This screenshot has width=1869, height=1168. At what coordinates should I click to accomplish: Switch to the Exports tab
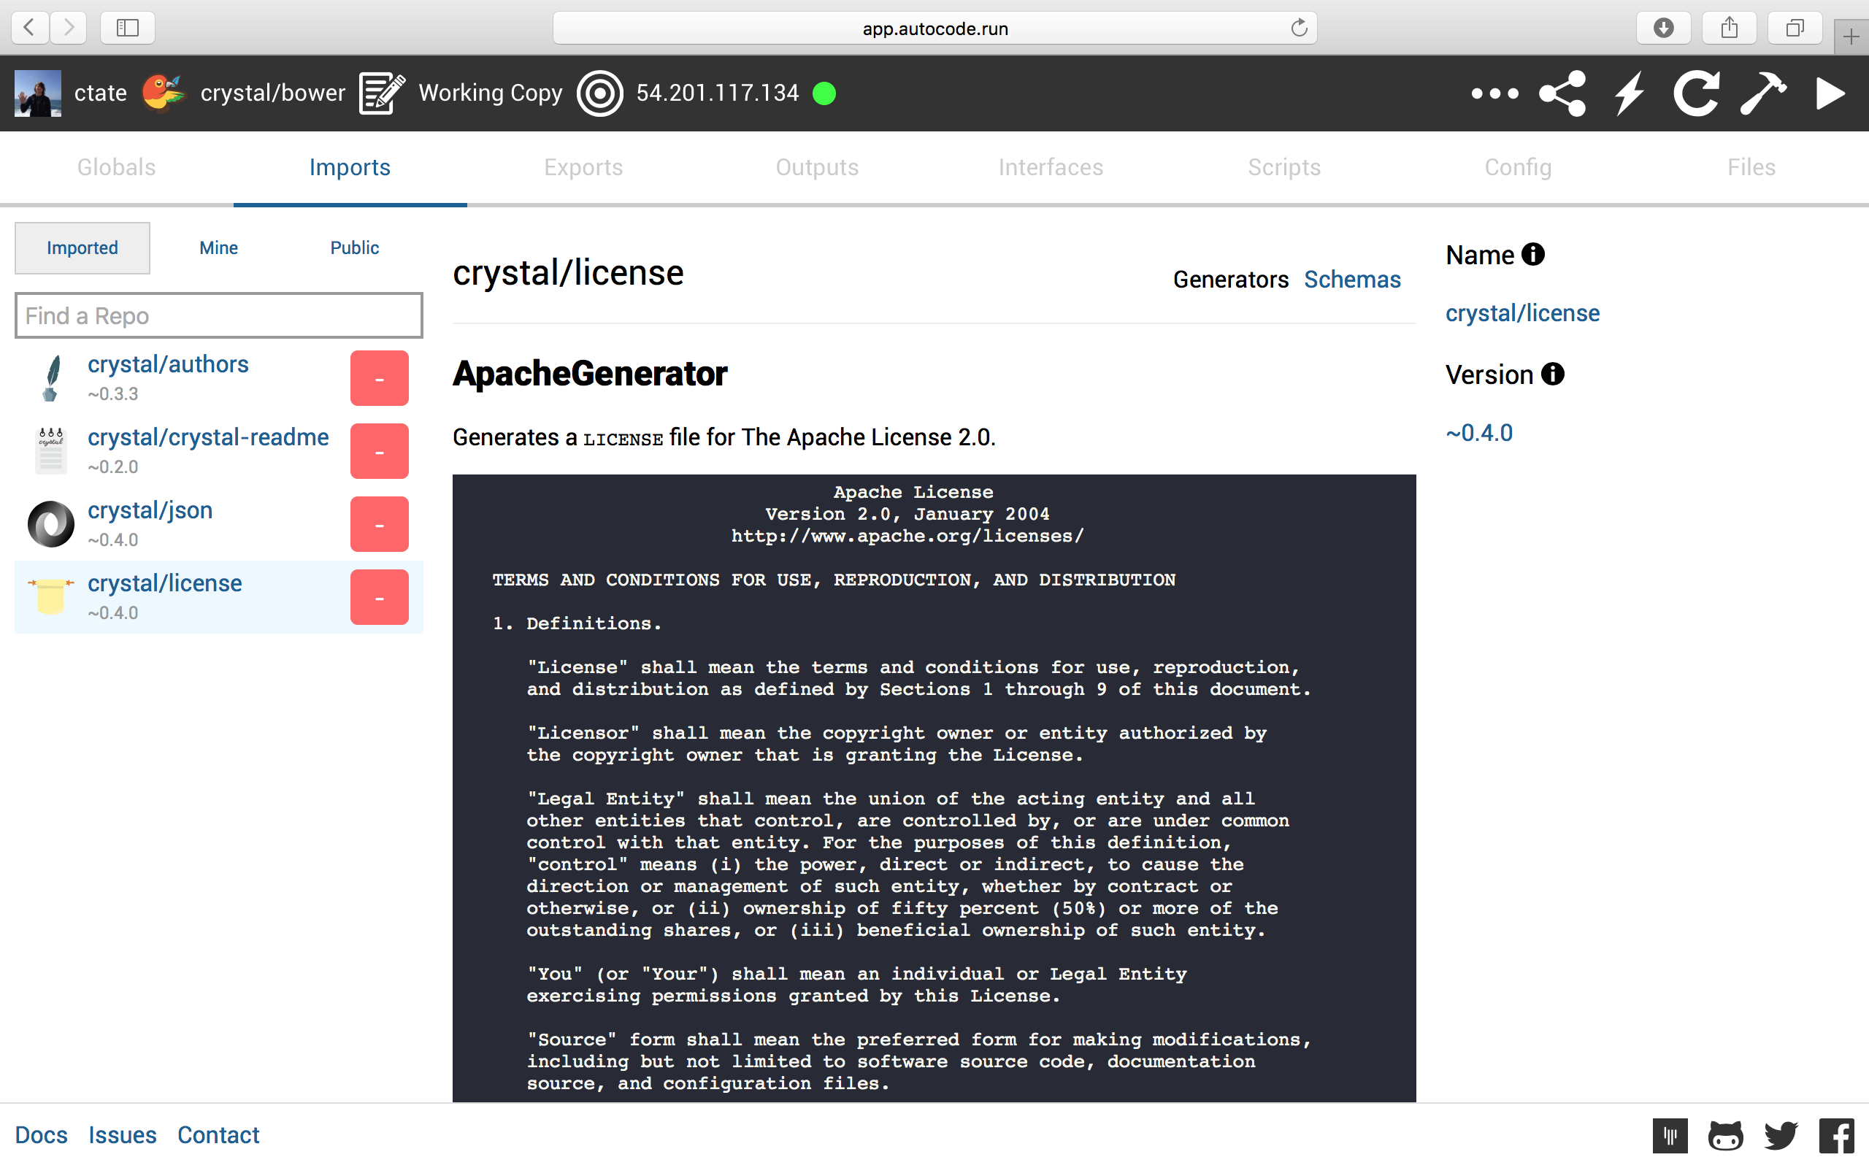(583, 167)
